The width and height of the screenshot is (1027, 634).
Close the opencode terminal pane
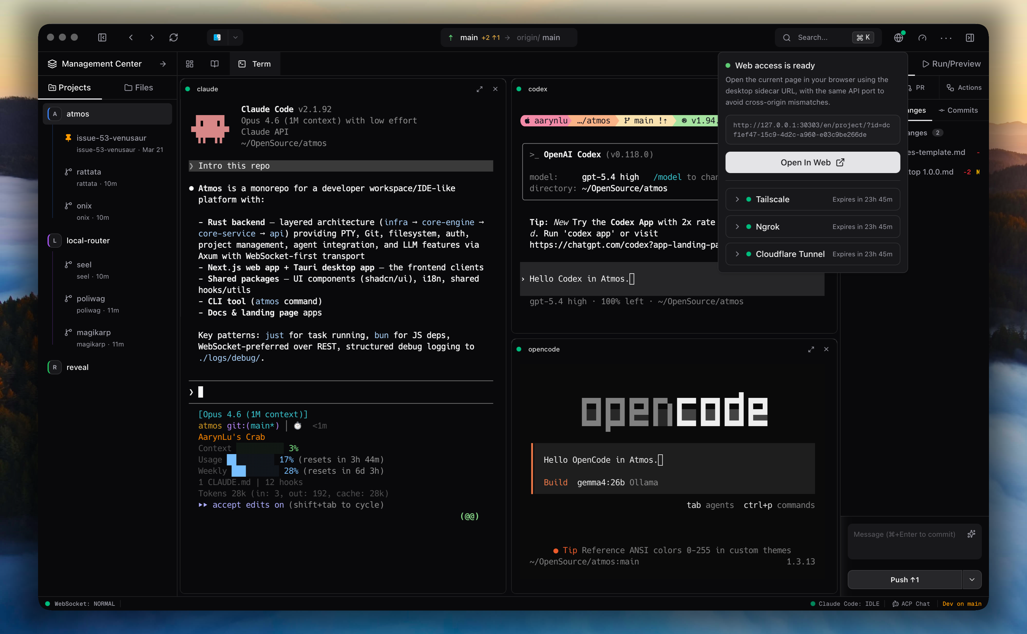pos(826,349)
